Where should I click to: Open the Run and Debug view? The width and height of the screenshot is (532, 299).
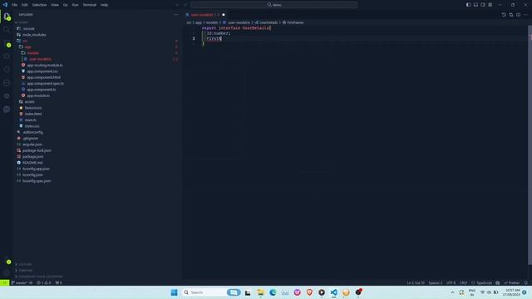pos(7,56)
